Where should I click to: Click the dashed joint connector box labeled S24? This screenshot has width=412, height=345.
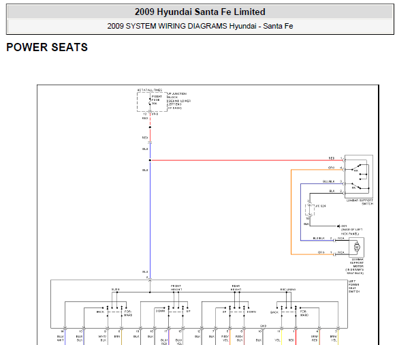click(310, 210)
